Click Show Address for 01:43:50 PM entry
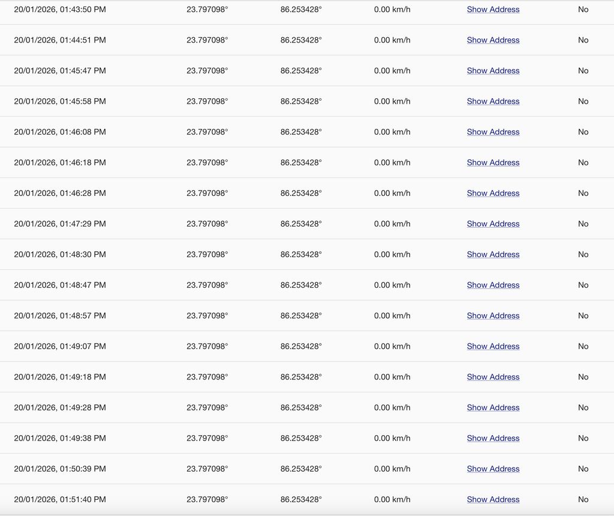The image size is (614, 516). [493, 9]
